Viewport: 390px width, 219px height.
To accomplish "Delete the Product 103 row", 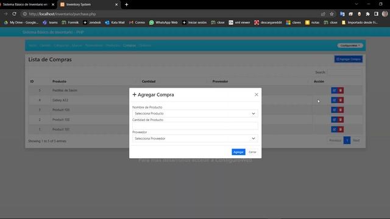I will tap(341, 109).
